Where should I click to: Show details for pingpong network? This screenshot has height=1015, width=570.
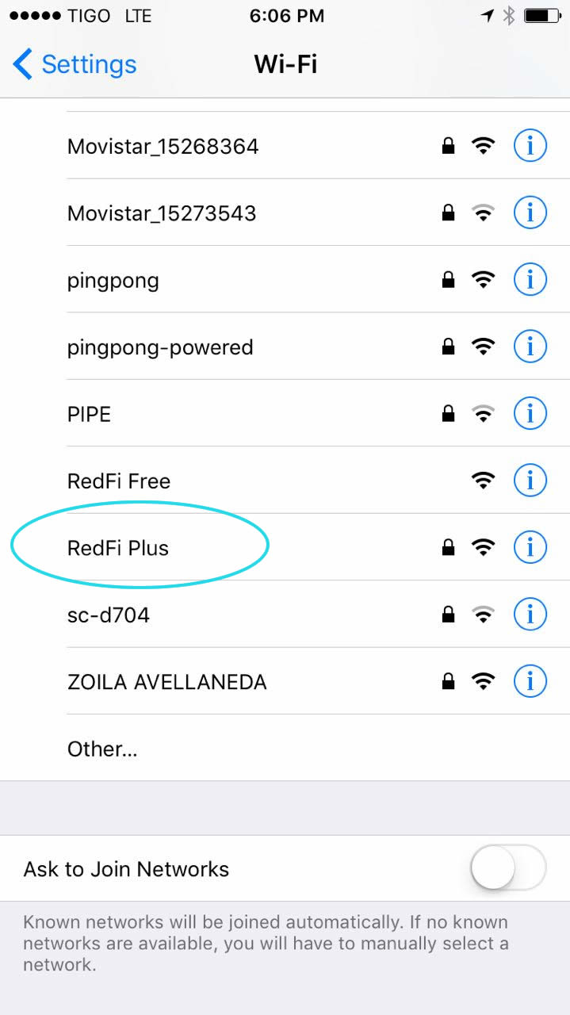pyautogui.click(x=530, y=279)
